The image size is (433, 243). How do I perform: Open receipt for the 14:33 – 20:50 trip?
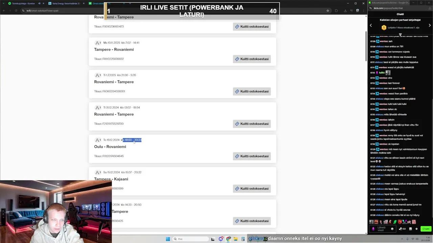tap(252, 221)
